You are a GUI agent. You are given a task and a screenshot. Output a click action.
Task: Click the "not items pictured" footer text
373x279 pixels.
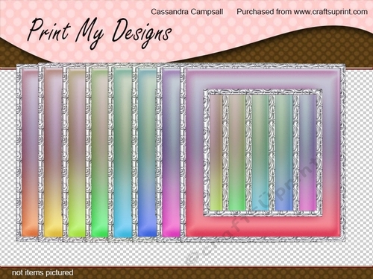[43, 272]
